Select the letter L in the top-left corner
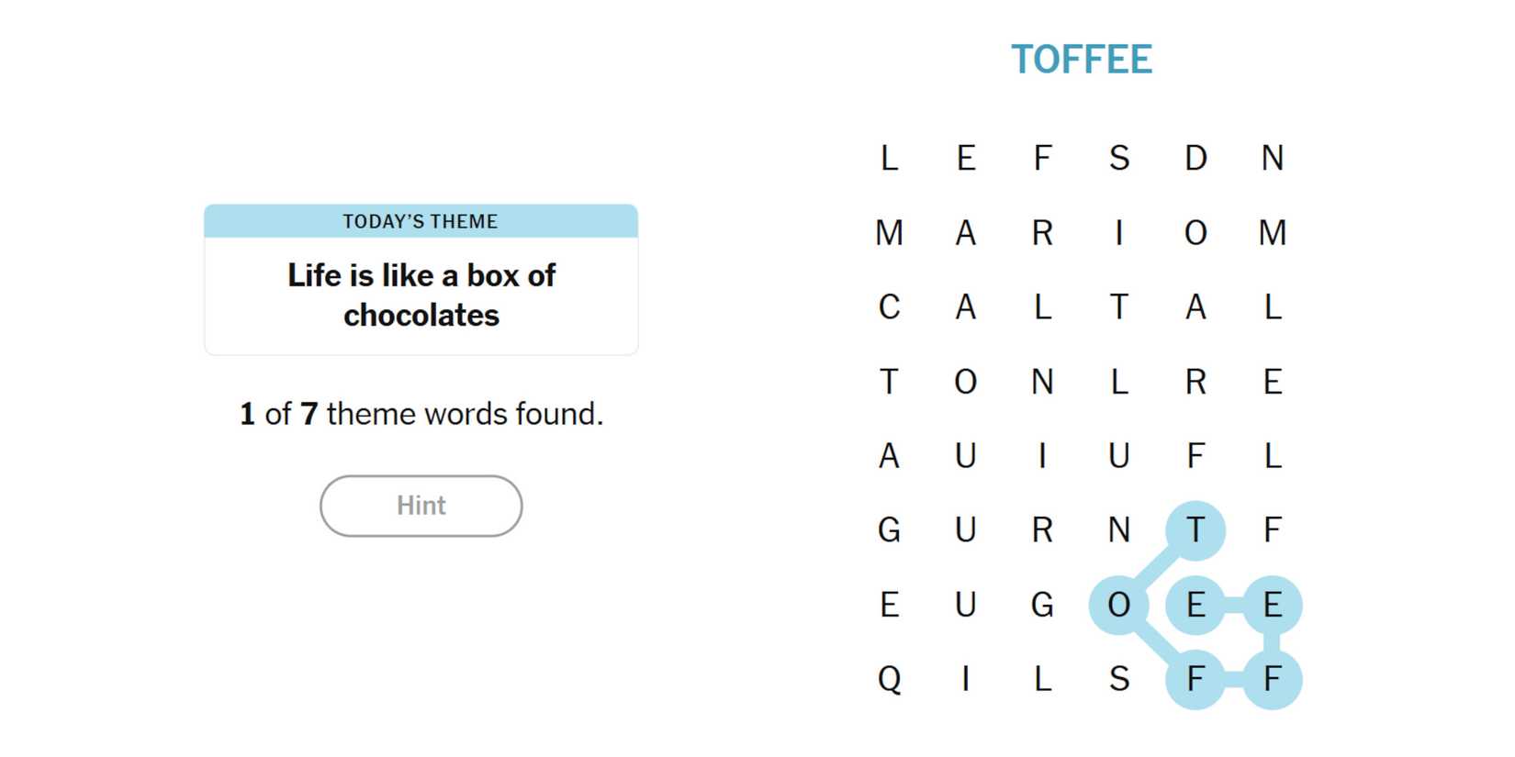 [889, 159]
